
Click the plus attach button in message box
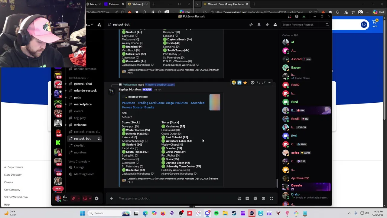click(111, 198)
